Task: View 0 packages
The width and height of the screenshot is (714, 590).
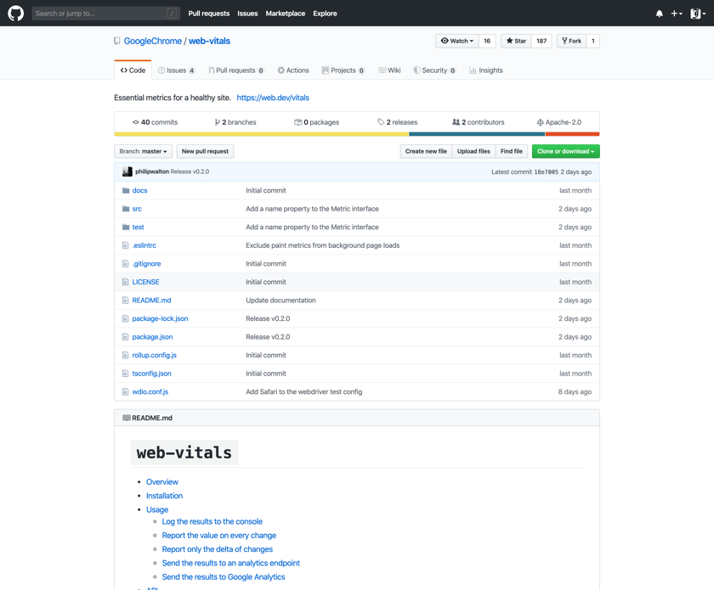Action: [316, 122]
